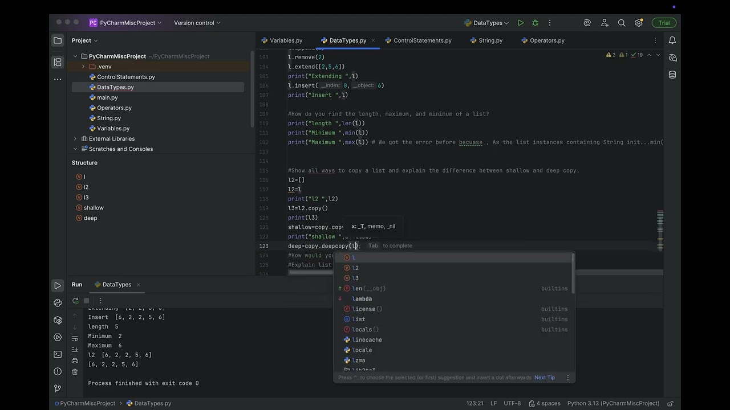Toggle scroll to end in Run console
Viewport: 730px width, 410px height.
[x=75, y=350]
